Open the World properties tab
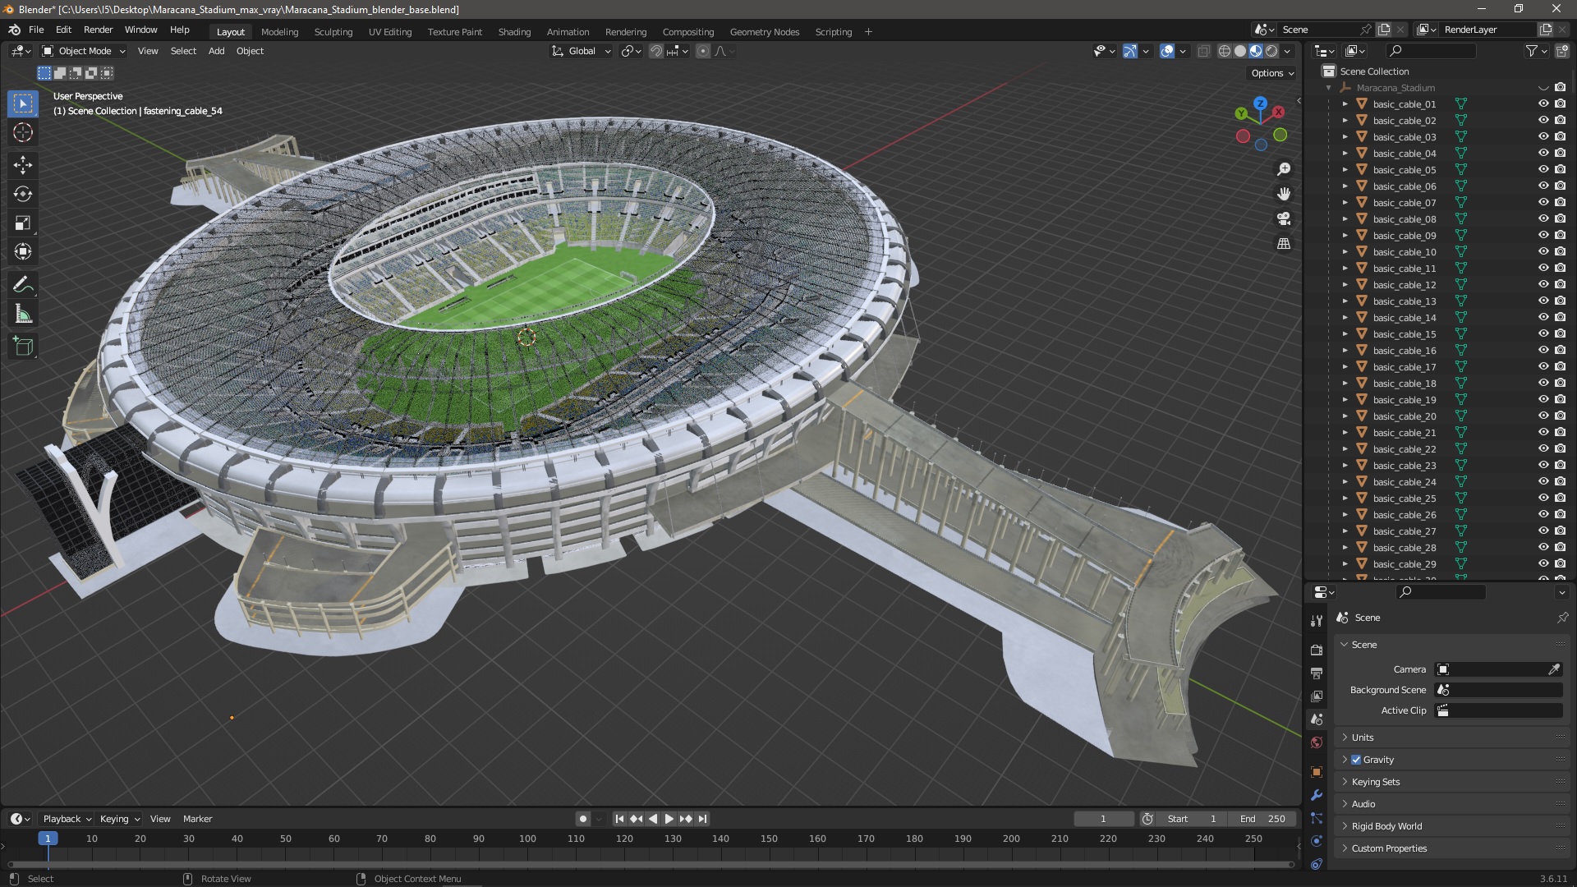Viewport: 1577px width, 887px height. (x=1317, y=742)
